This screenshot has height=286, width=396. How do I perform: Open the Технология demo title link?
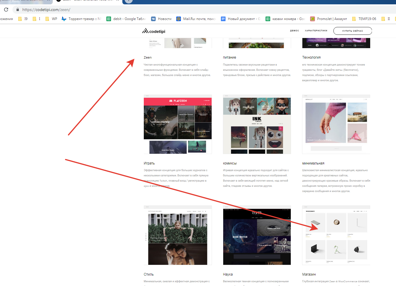311,57
